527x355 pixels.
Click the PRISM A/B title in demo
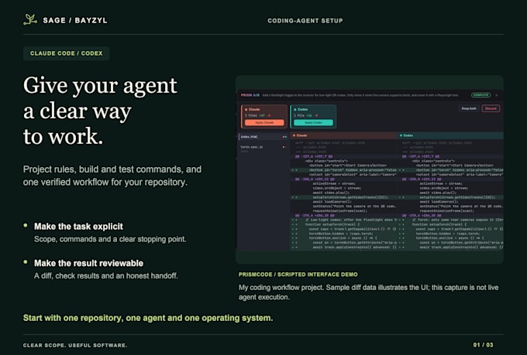[x=250, y=95]
